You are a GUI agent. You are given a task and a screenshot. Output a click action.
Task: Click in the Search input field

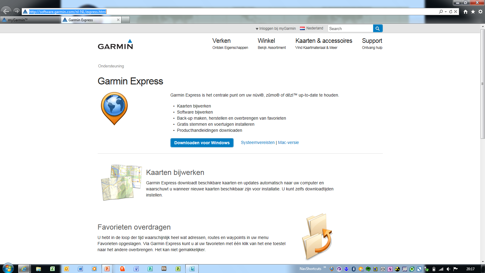coord(350,28)
